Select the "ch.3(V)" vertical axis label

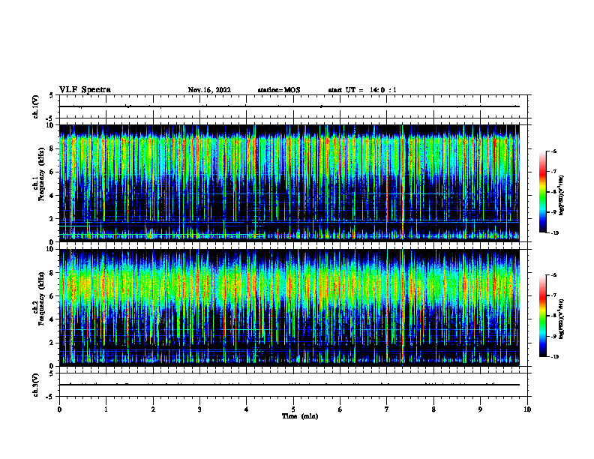(x=35, y=385)
